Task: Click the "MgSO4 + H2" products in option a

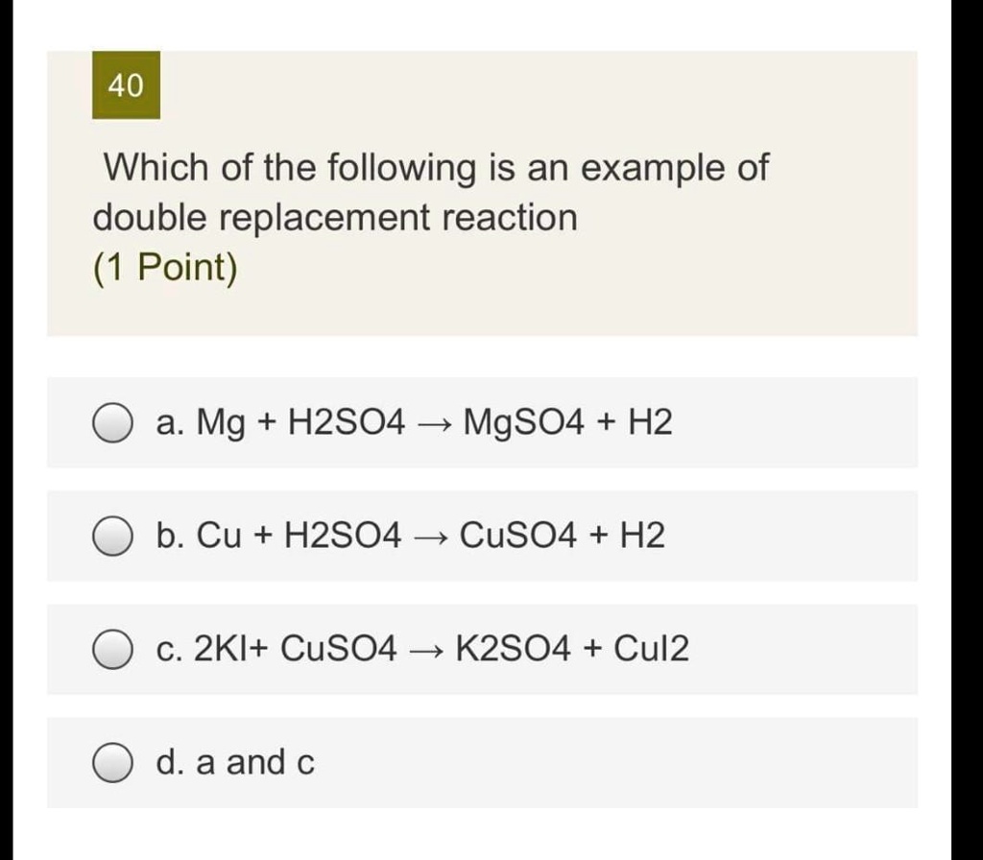Action: tap(567, 422)
